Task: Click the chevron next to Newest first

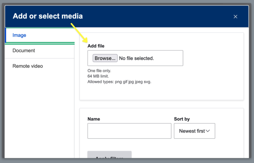Action: (x=208, y=131)
